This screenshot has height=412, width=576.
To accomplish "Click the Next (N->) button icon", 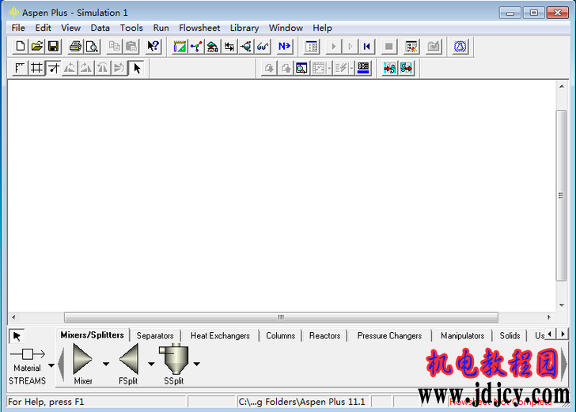I will 284,47.
